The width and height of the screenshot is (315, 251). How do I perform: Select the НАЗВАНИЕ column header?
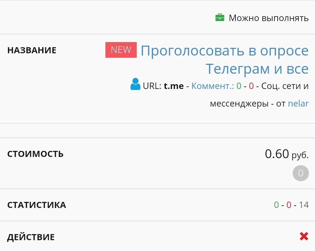click(32, 50)
